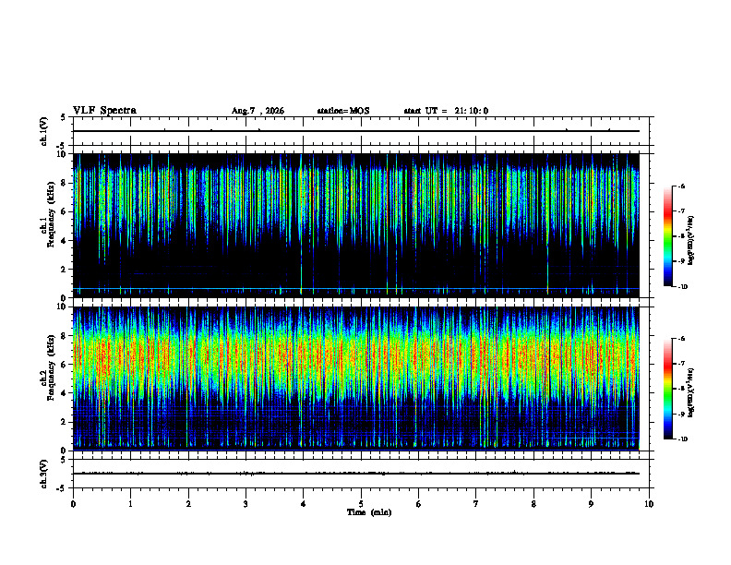Click the "-10" label on ch.2 color bar

[x=682, y=439]
